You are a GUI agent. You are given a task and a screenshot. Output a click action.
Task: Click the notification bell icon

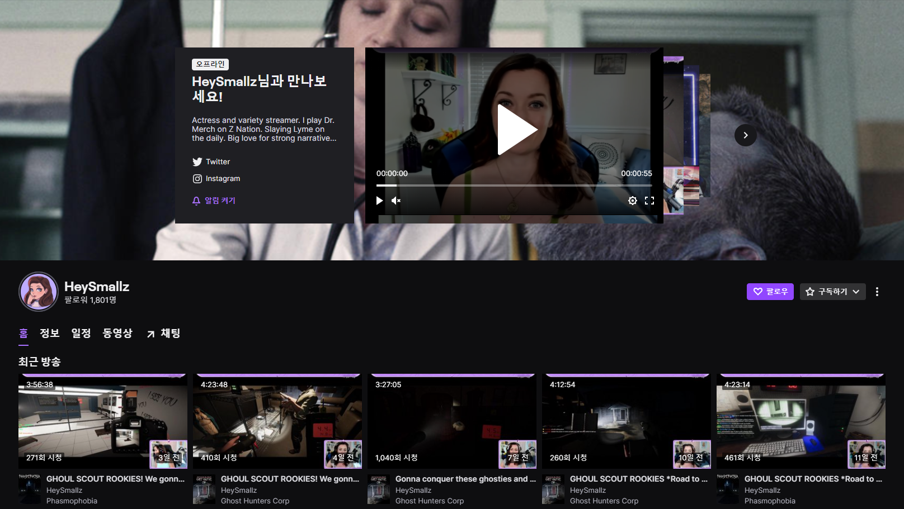point(196,201)
